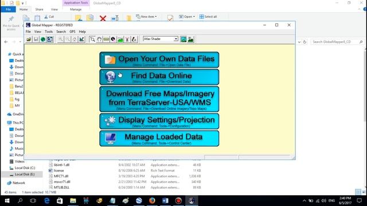367x206 pixels.
Task: Click the Explorer Back arrow
Action: [x=6, y=42]
